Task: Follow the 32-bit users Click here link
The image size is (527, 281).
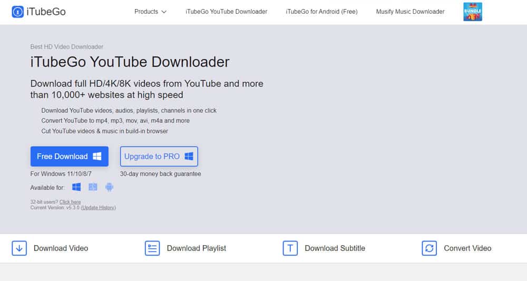Action: point(70,202)
